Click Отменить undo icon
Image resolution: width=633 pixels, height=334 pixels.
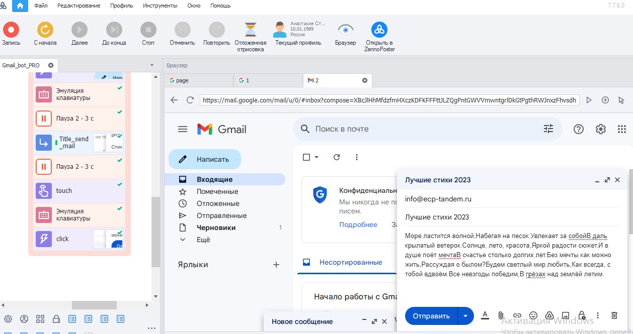[x=182, y=30]
